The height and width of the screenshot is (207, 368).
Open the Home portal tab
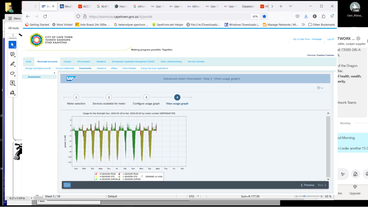click(29, 62)
